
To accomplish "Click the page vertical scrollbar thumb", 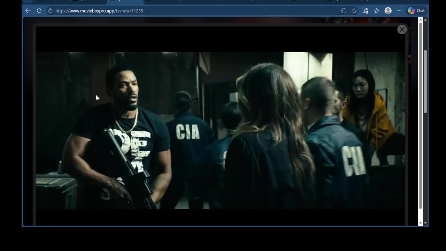I will click(x=425, y=82).
